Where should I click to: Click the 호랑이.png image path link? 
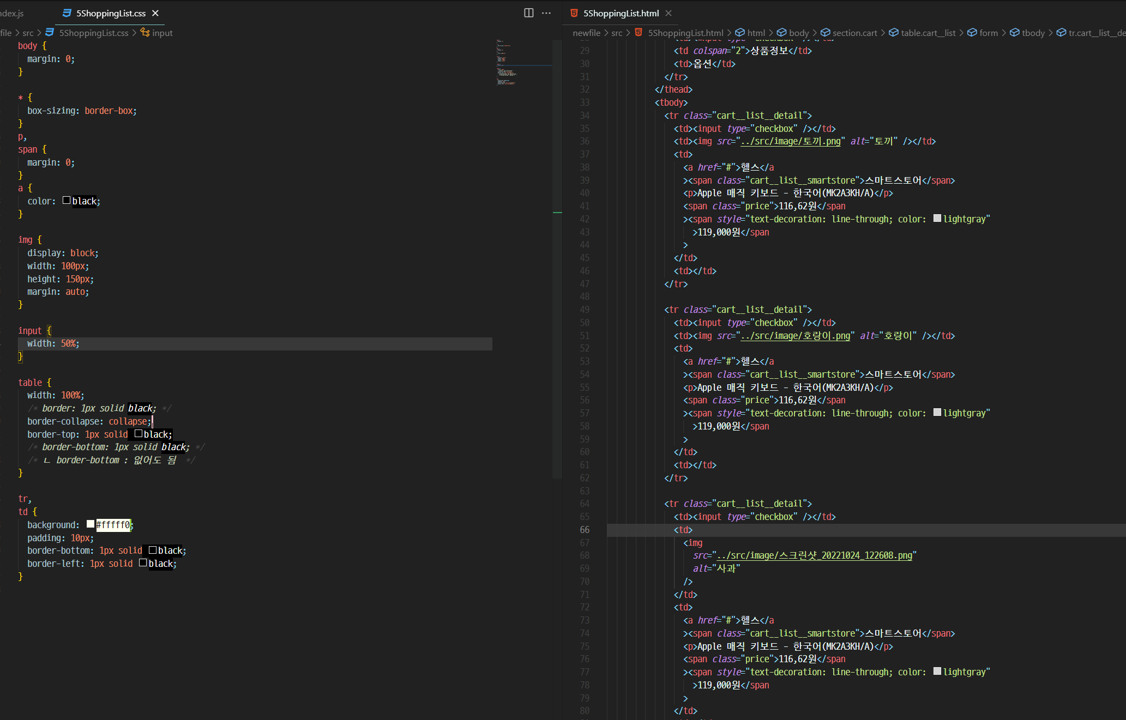point(796,336)
